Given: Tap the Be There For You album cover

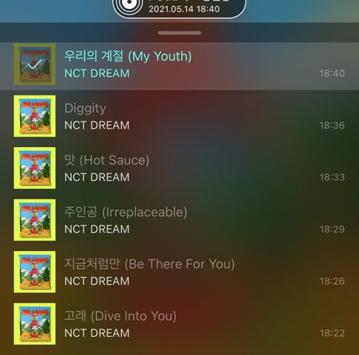Looking at the screenshot, I should [34, 272].
